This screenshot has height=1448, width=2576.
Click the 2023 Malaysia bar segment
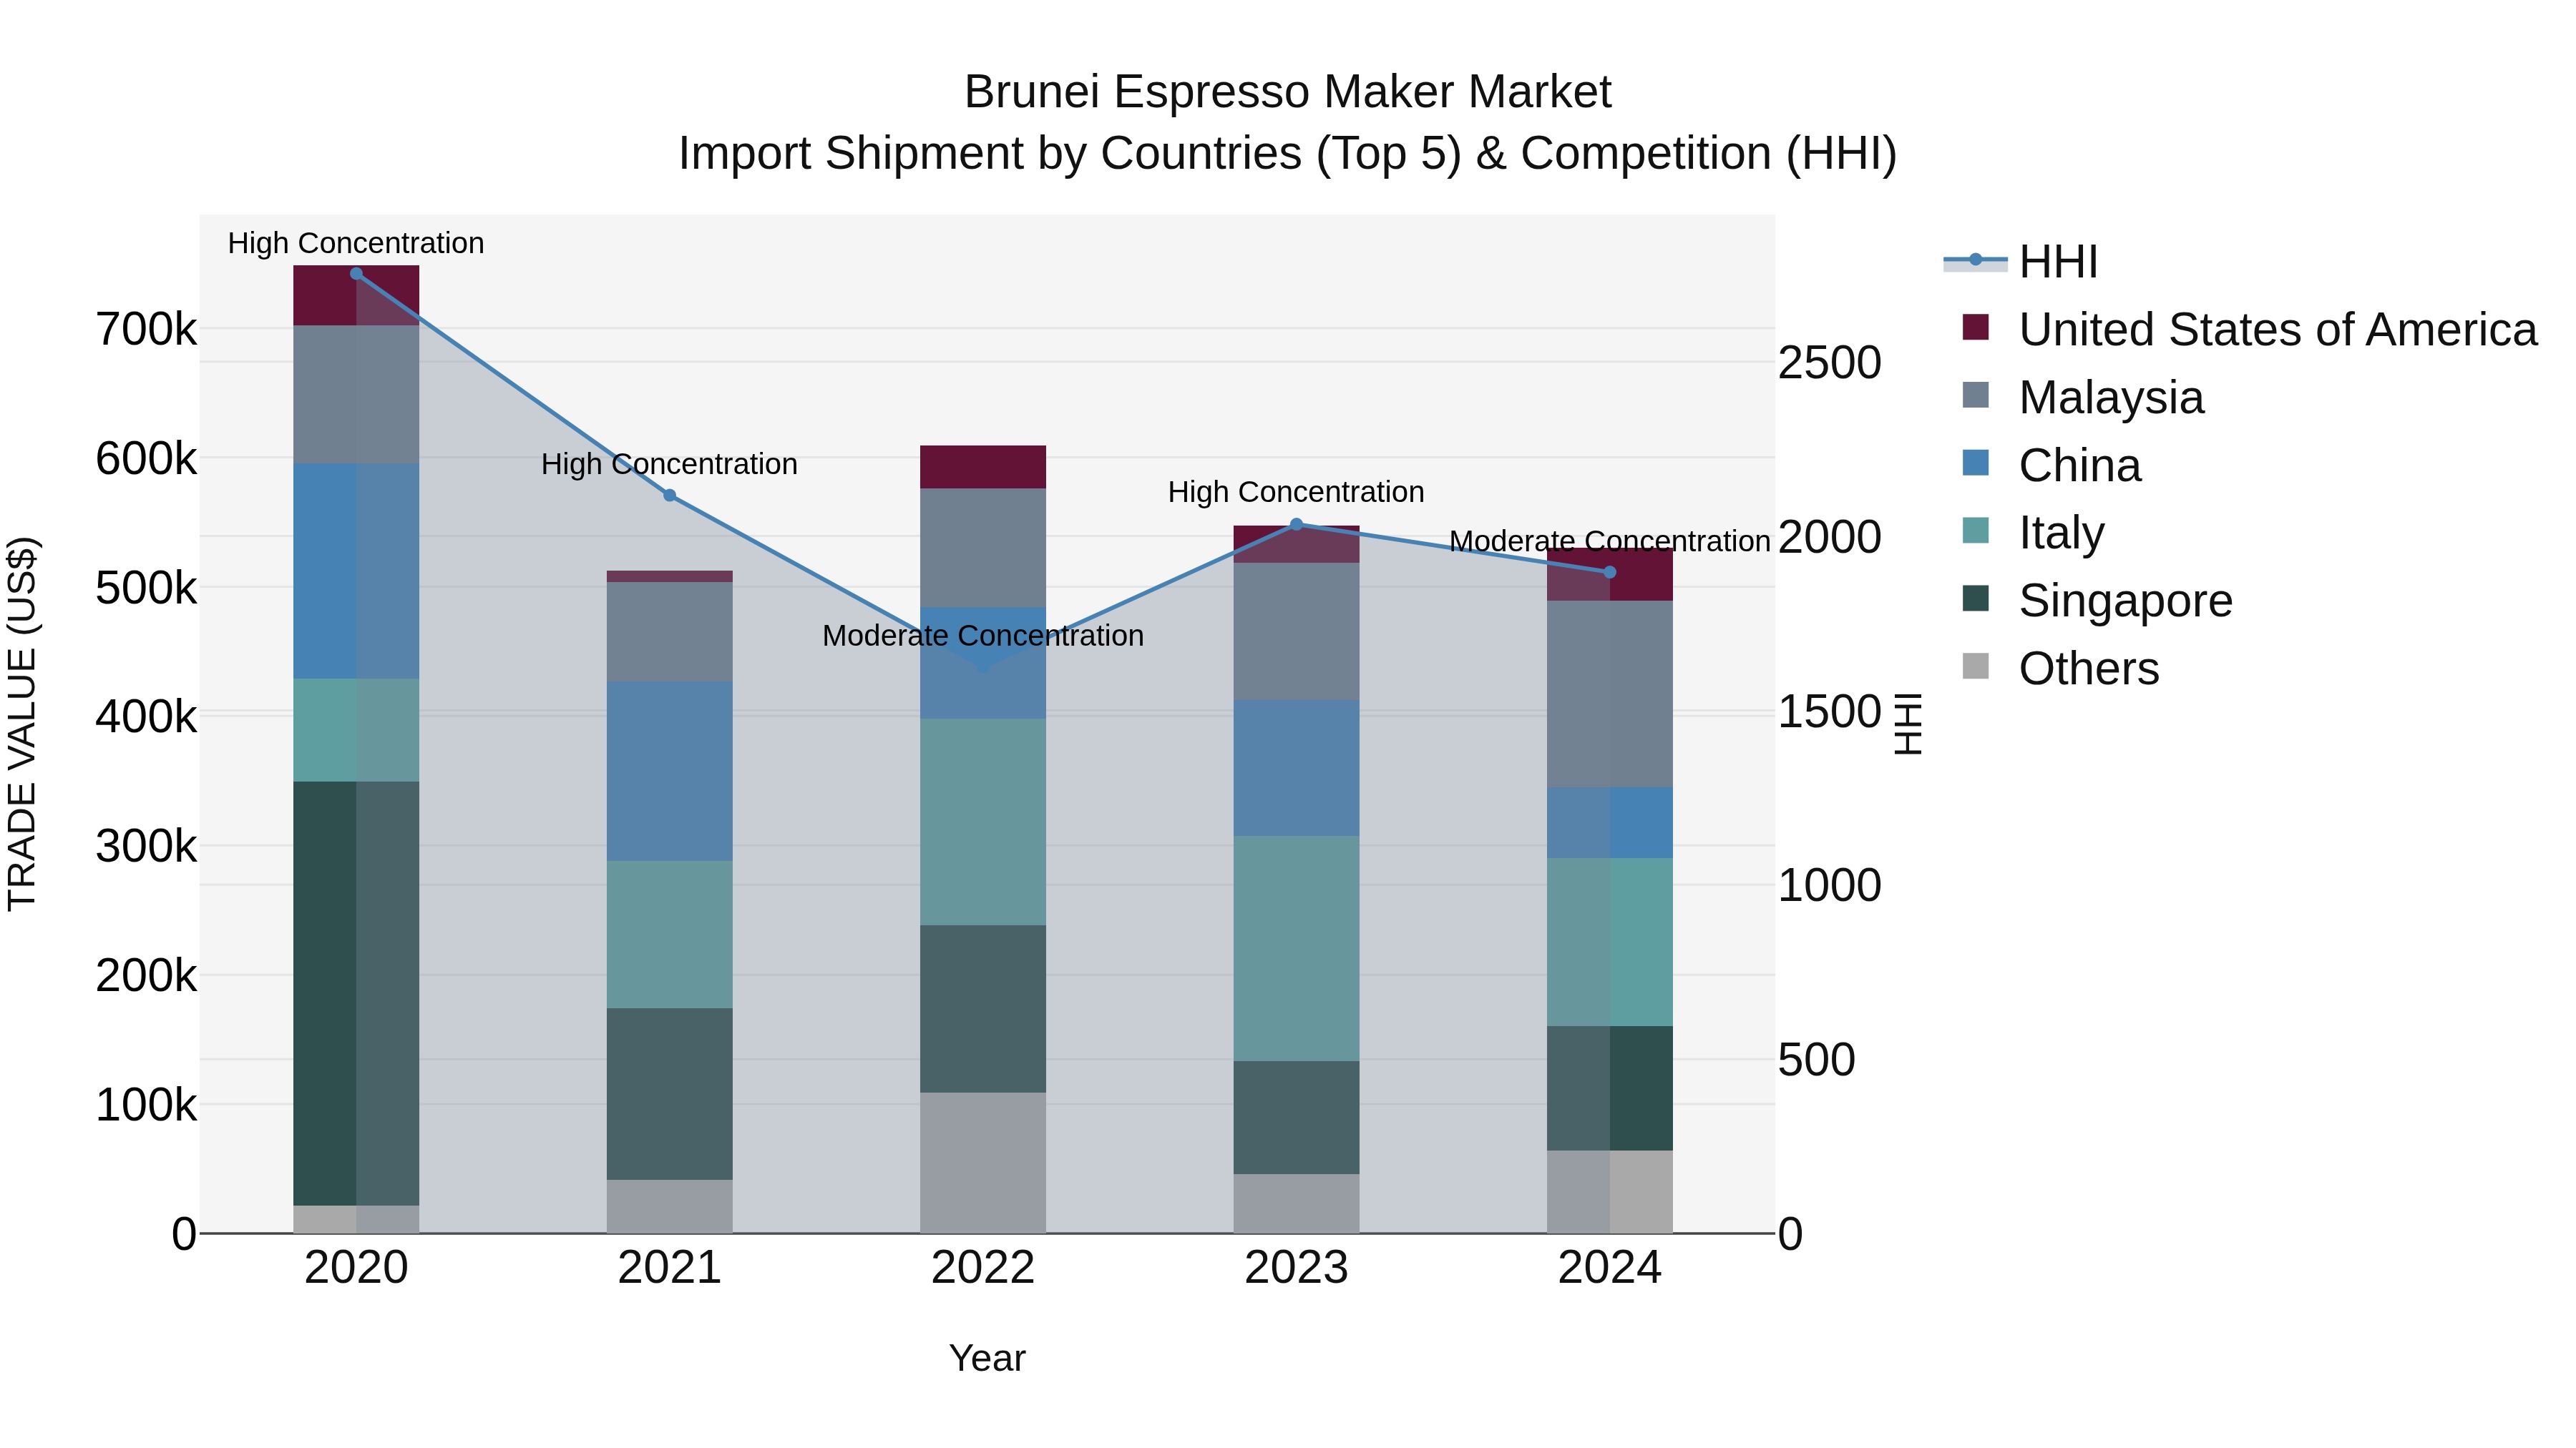1296,631
